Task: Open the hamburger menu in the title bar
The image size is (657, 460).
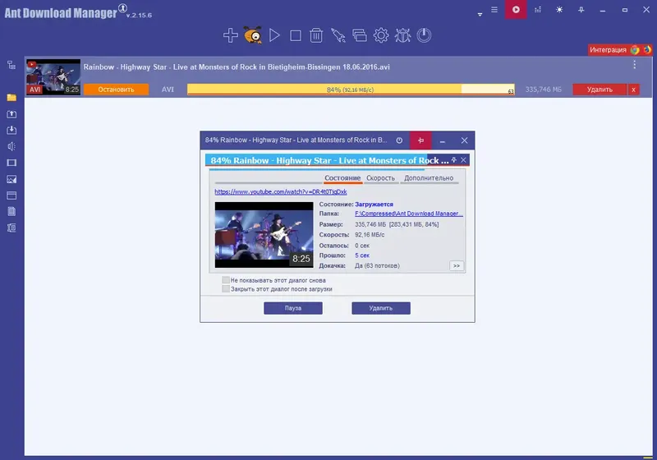Action: [x=494, y=9]
